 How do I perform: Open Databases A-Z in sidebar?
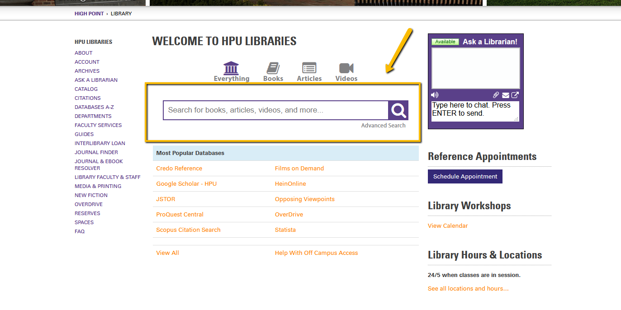pos(94,107)
